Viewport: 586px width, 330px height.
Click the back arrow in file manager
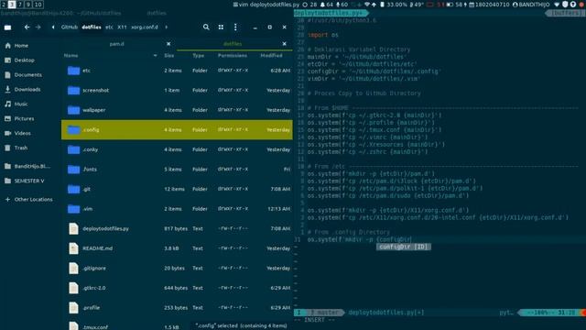pyautogui.click(x=27, y=27)
